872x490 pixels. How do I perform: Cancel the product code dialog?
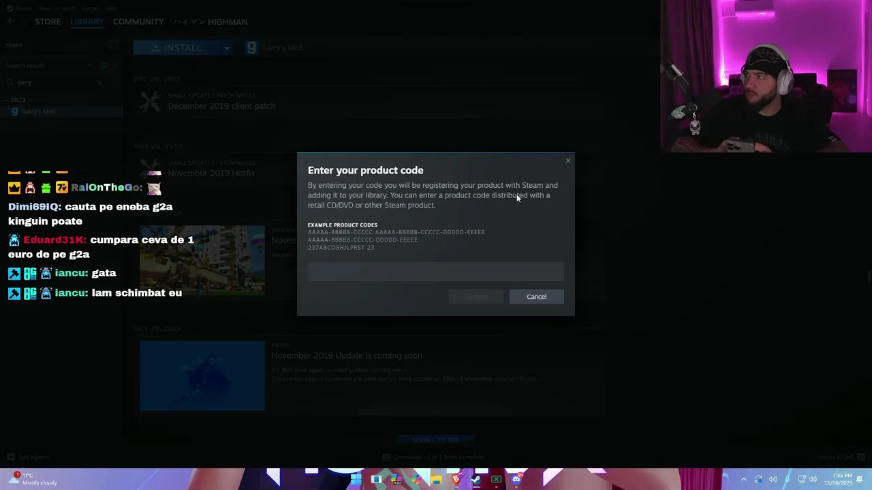coord(536,297)
